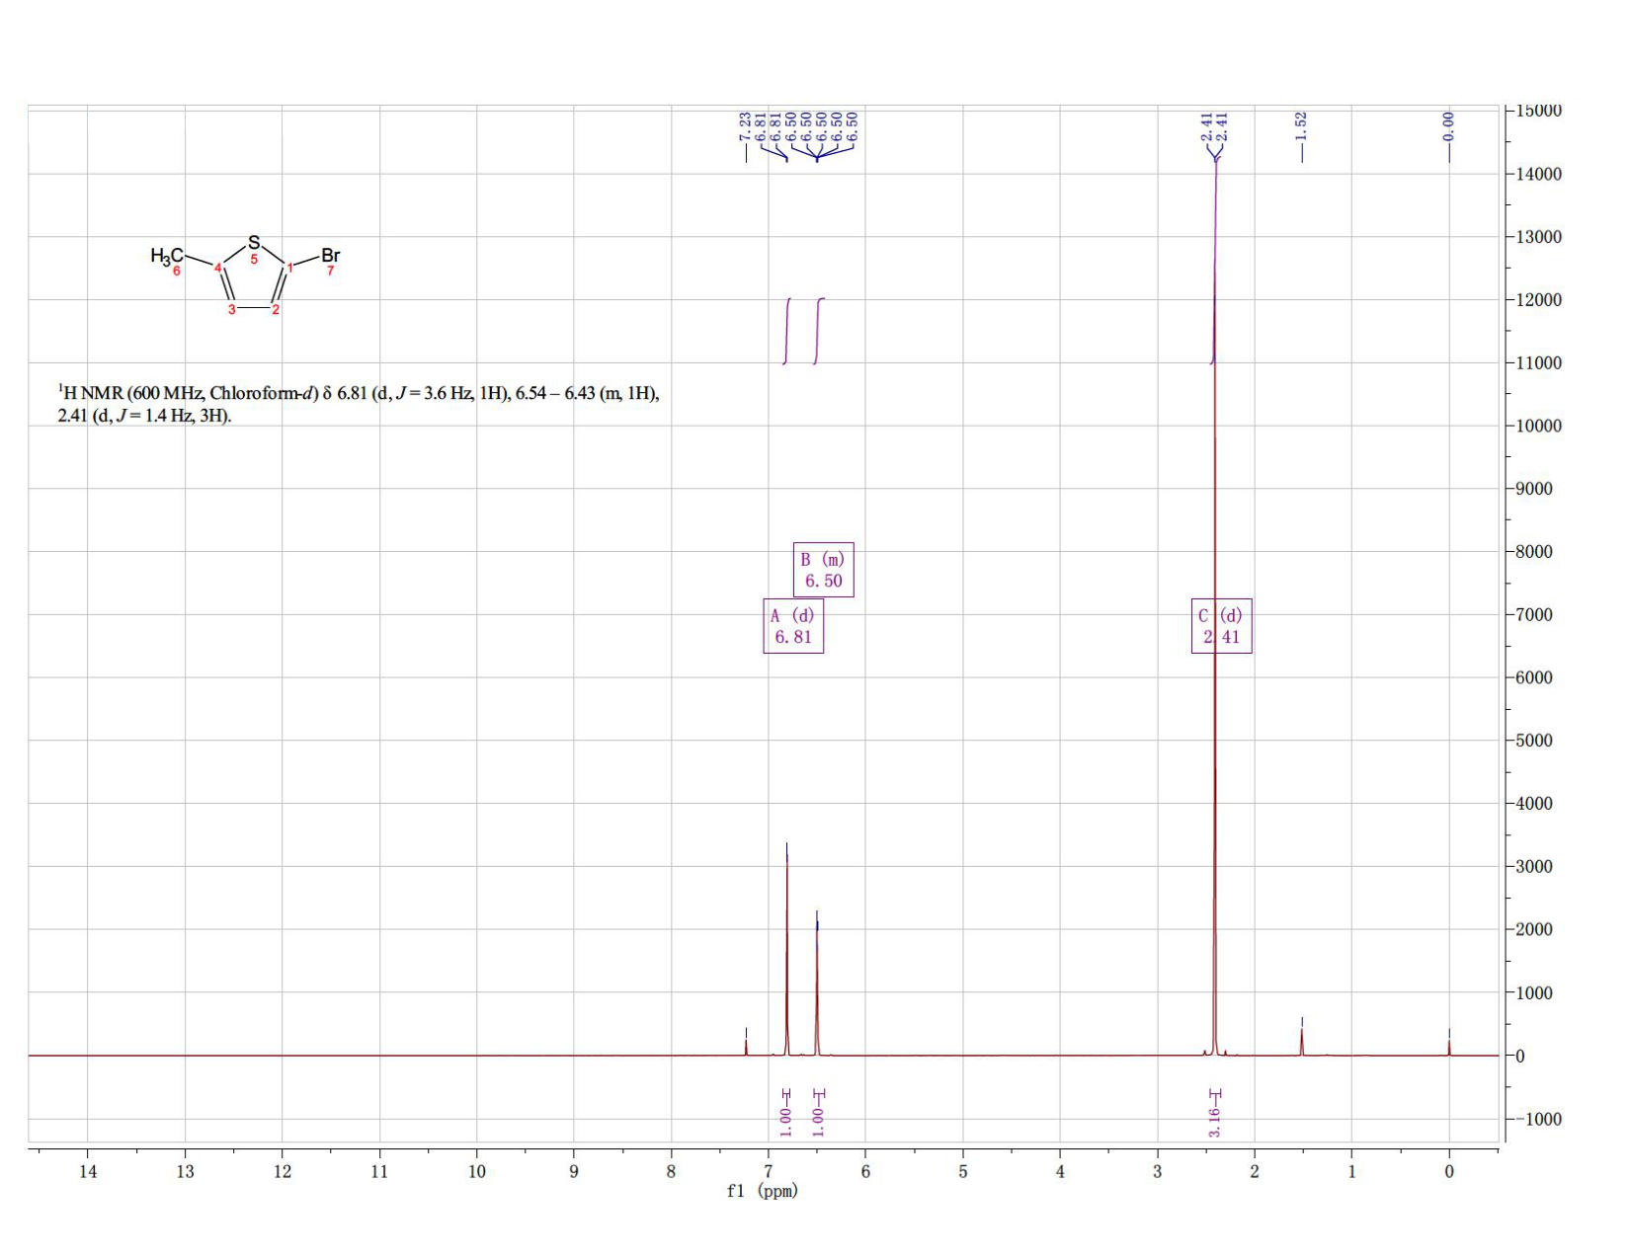Screen dimensions: 1630x1259
Task: Click the 15000 intensity axis label
Action: (x=1538, y=111)
